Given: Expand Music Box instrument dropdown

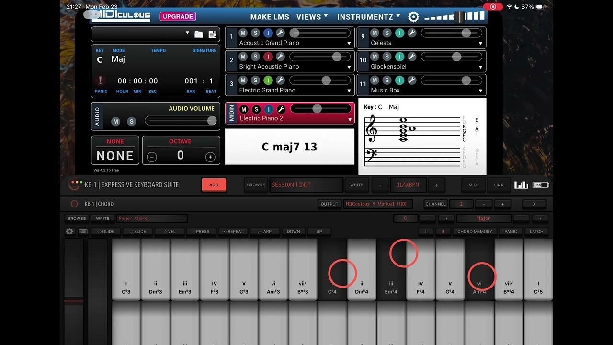Looking at the screenshot, I should click(x=480, y=91).
